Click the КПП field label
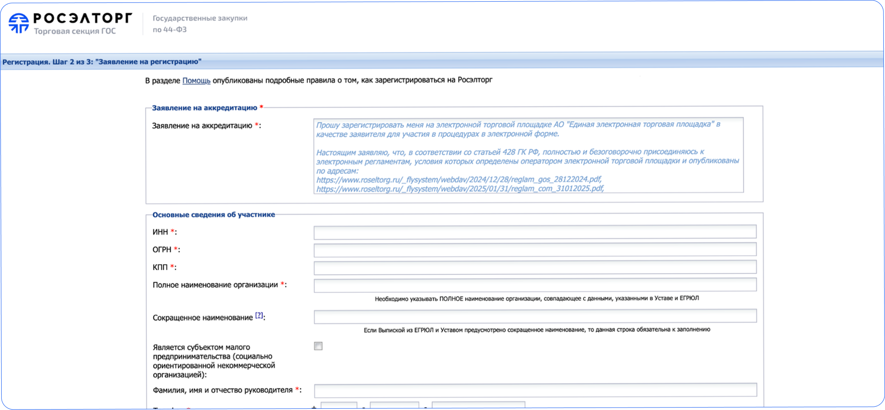The width and height of the screenshot is (885, 410). 160,267
